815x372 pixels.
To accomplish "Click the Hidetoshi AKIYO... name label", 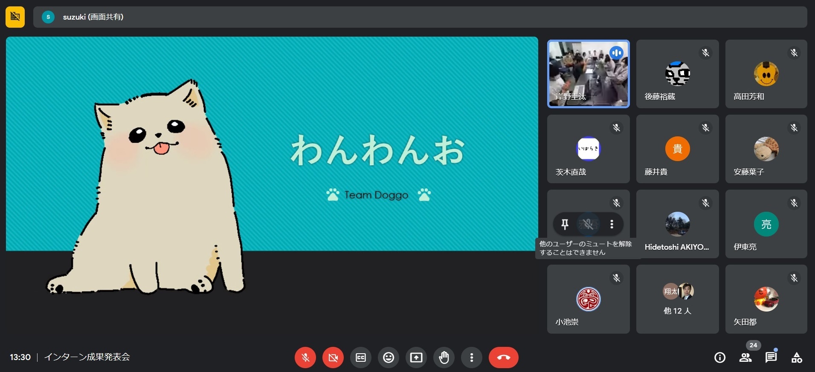I will pyautogui.click(x=677, y=247).
